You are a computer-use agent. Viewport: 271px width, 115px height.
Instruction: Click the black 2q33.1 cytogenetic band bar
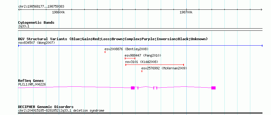click(x=140, y=30)
